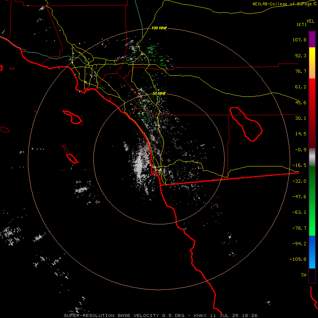Select the -16.5 velocity scale value
Viewport: 318px width, 318px height.
(x=299, y=165)
